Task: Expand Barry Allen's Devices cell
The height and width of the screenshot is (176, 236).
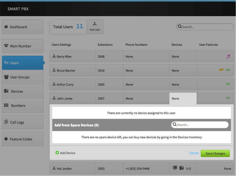Action: (183, 56)
